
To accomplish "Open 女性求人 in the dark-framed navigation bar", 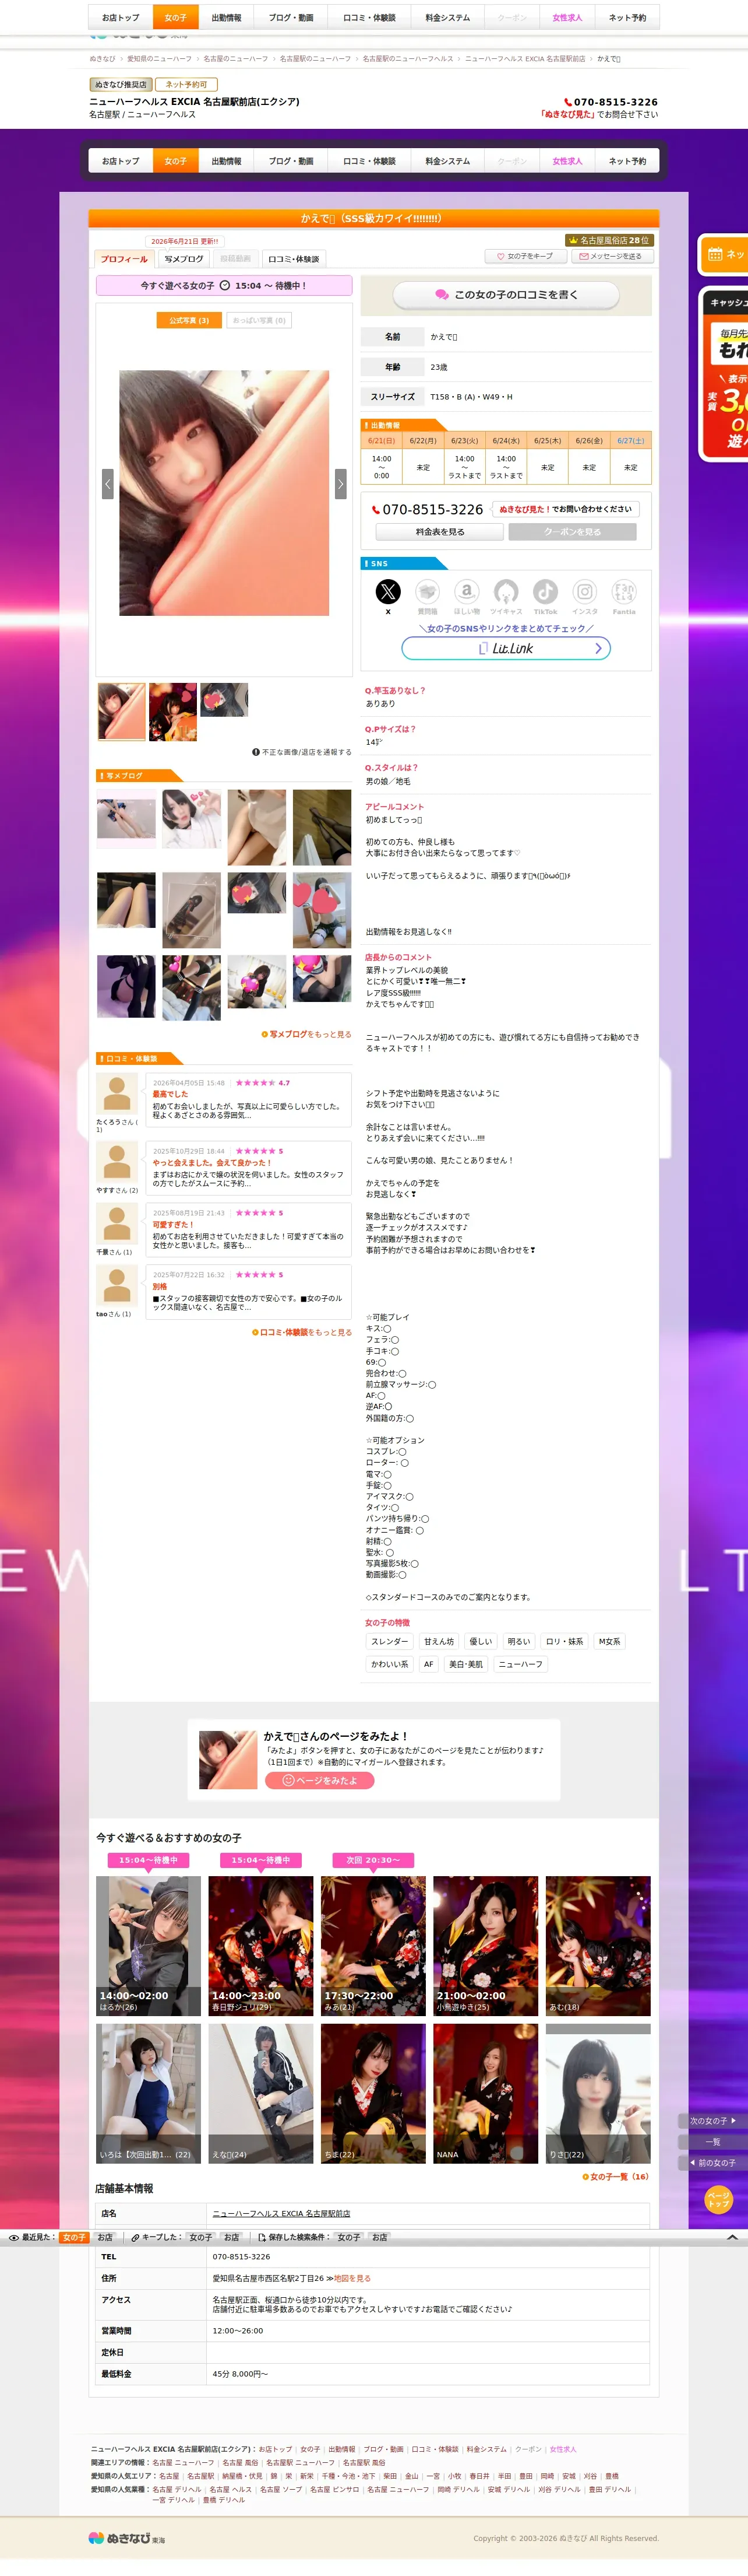I will pos(567,161).
